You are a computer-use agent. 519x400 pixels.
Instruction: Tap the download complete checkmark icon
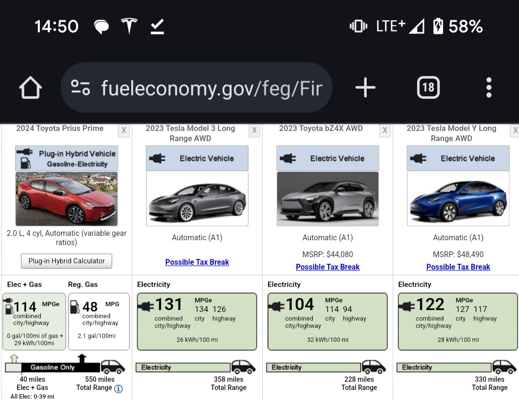point(157,26)
